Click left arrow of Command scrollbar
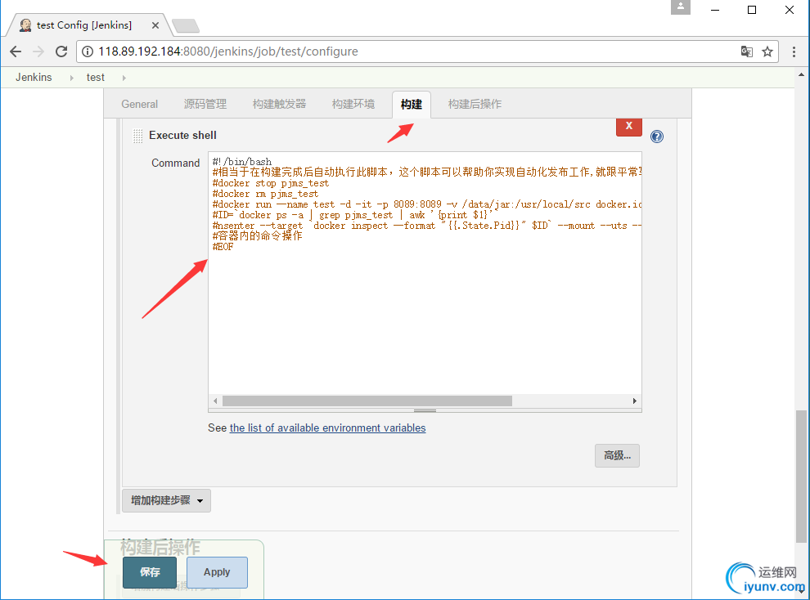The height and width of the screenshot is (600, 810). pyautogui.click(x=215, y=401)
